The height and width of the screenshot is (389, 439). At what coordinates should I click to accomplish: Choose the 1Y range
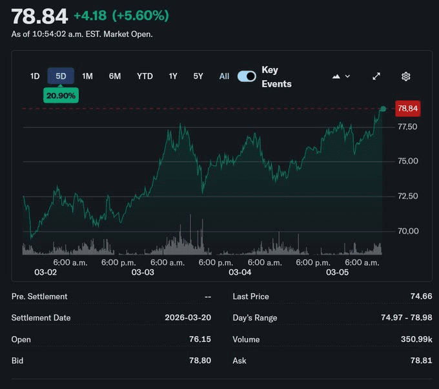[173, 76]
